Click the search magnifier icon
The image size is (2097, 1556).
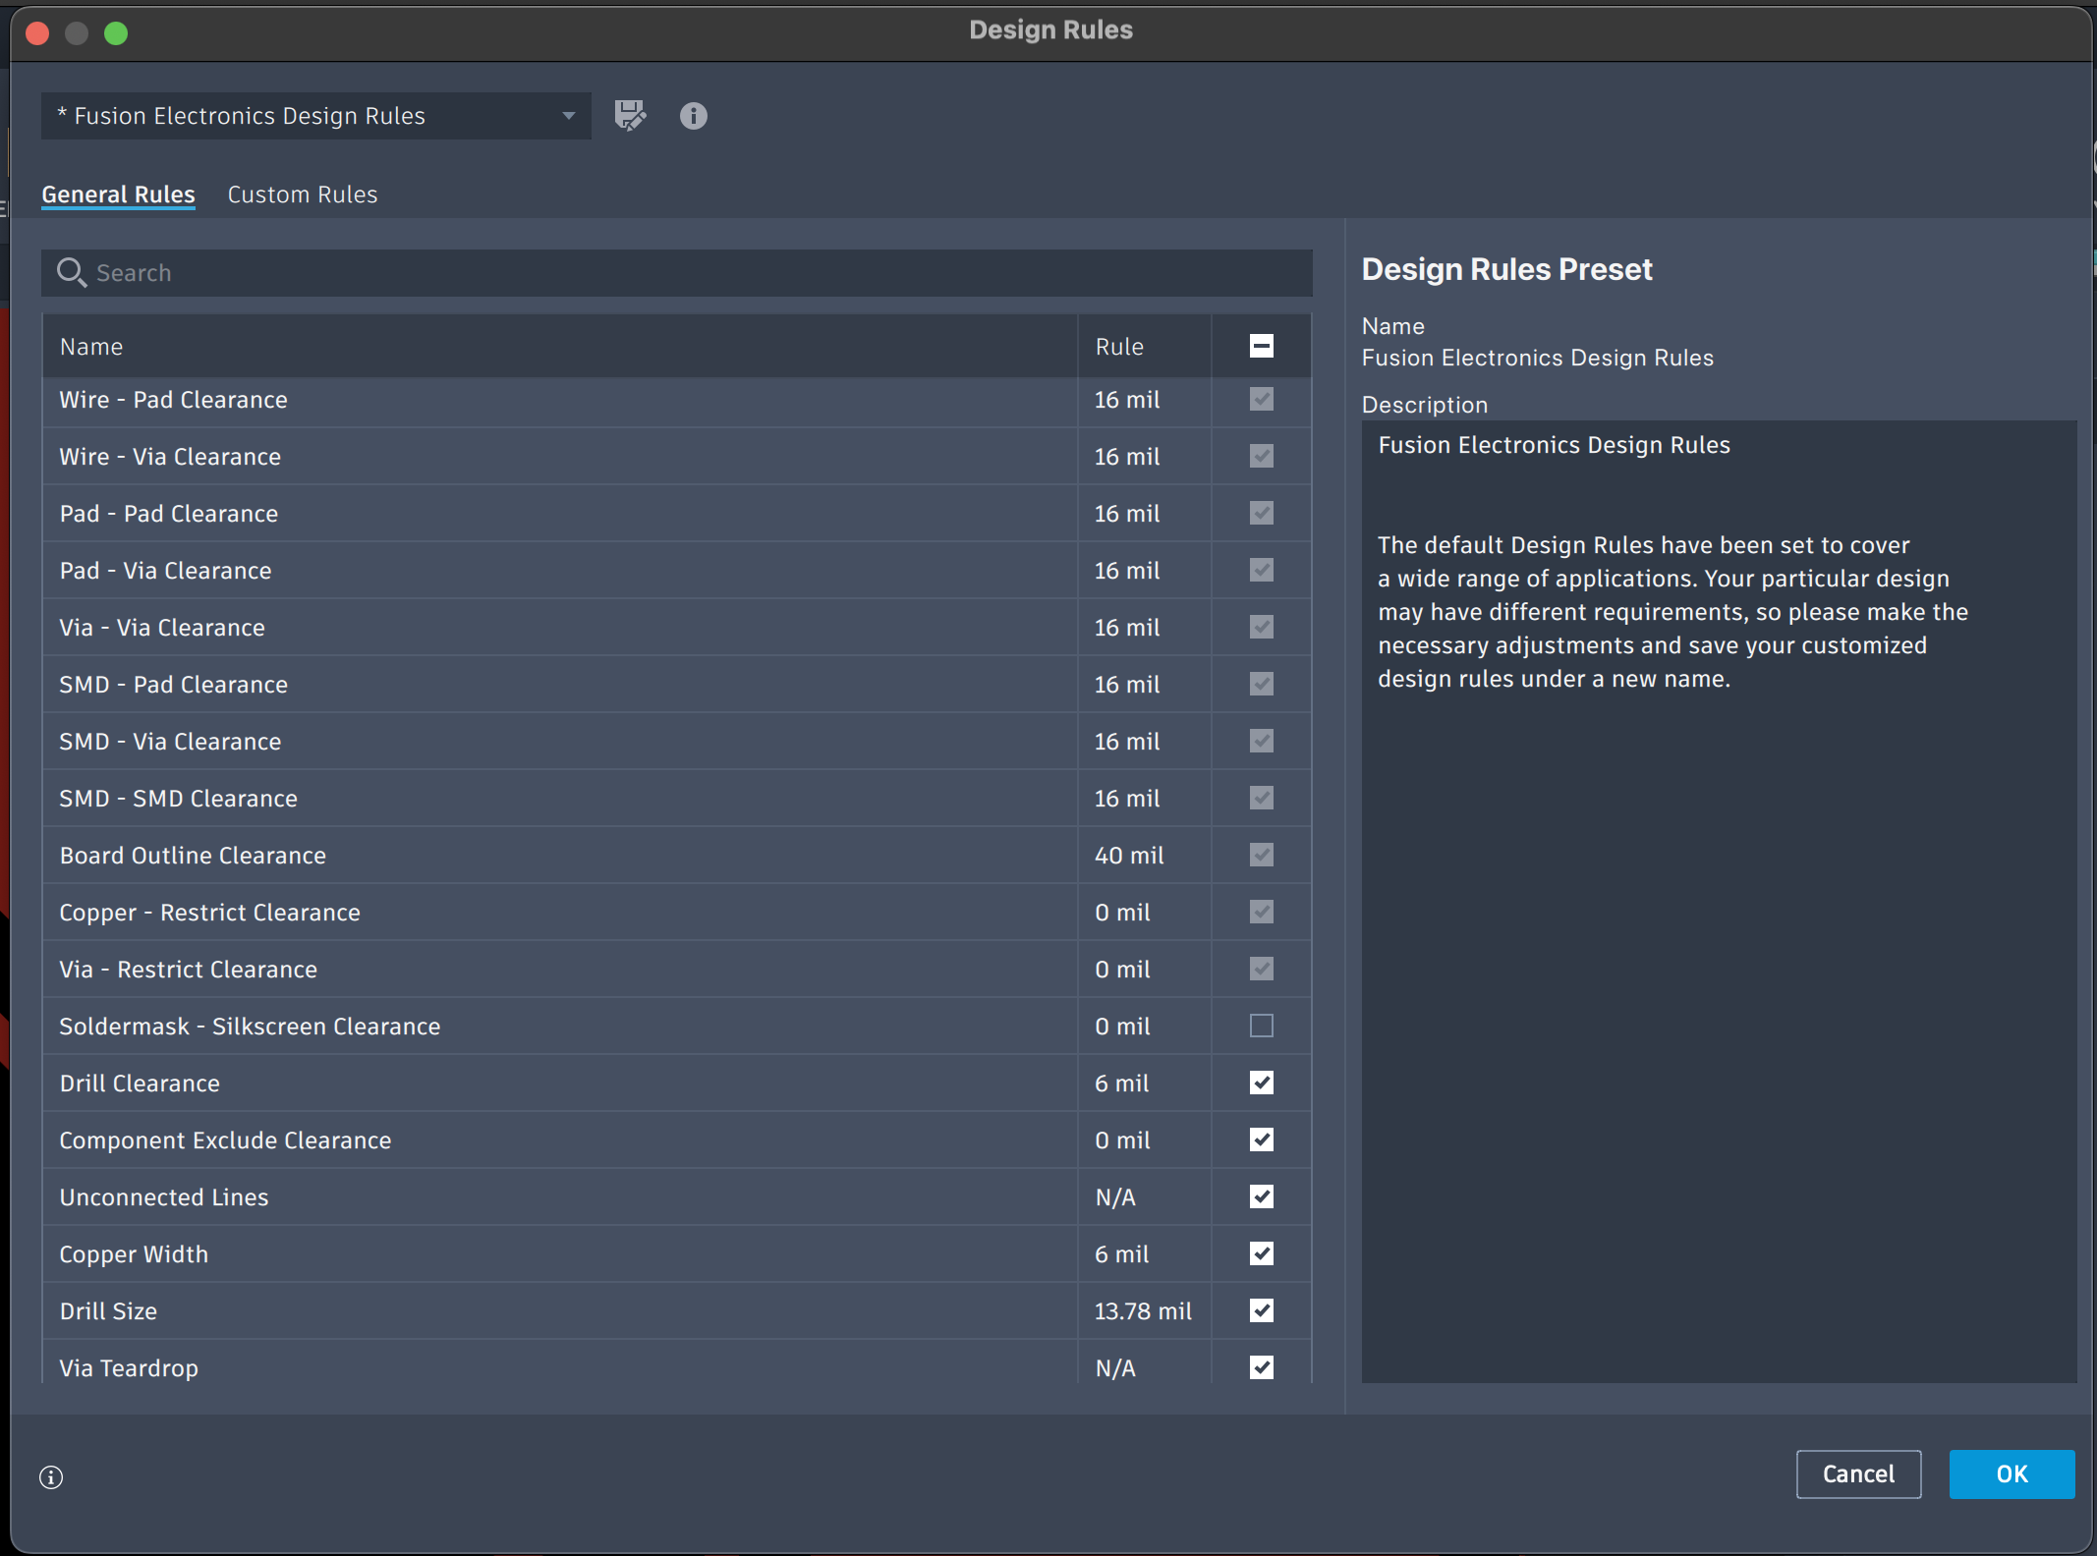click(71, 272)
